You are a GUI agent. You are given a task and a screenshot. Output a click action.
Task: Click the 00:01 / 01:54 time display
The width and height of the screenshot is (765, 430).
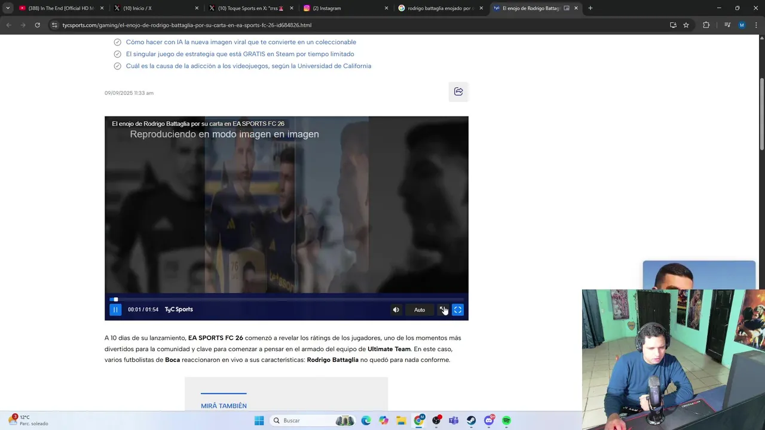143,309
